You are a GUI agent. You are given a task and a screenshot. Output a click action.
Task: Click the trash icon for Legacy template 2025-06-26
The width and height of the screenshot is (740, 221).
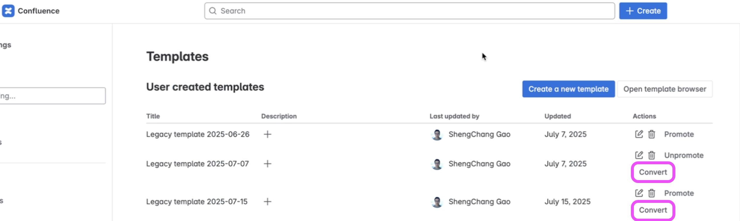pyautogui.click(x=651, y=134)
